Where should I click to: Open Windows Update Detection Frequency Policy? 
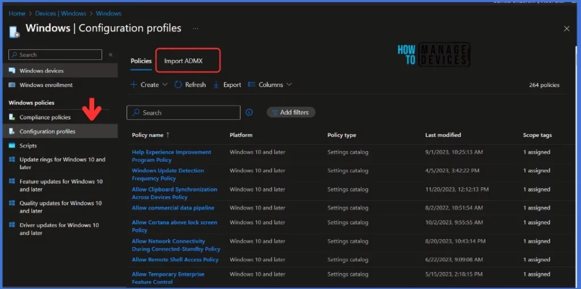point(168,174)
